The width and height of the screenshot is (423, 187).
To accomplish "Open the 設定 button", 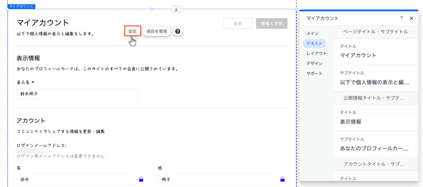I will coord(133,31).
